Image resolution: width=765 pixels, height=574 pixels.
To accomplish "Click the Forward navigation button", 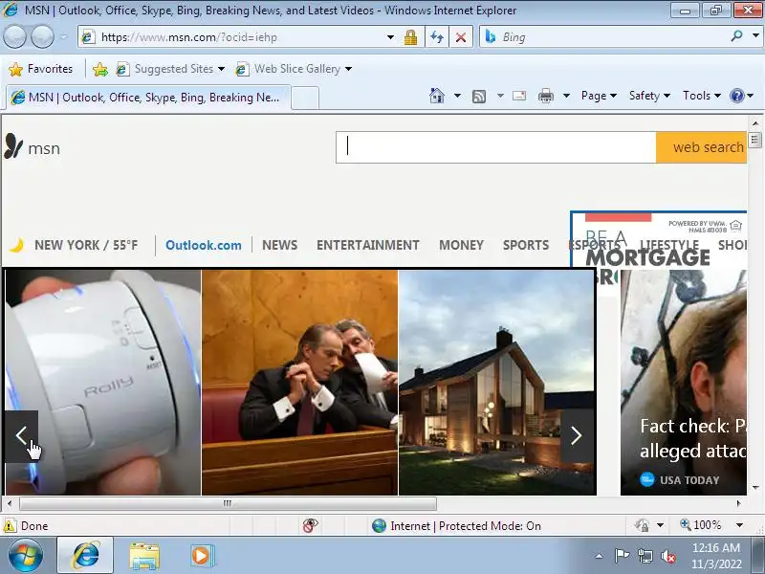I will (x=42, y=37).
